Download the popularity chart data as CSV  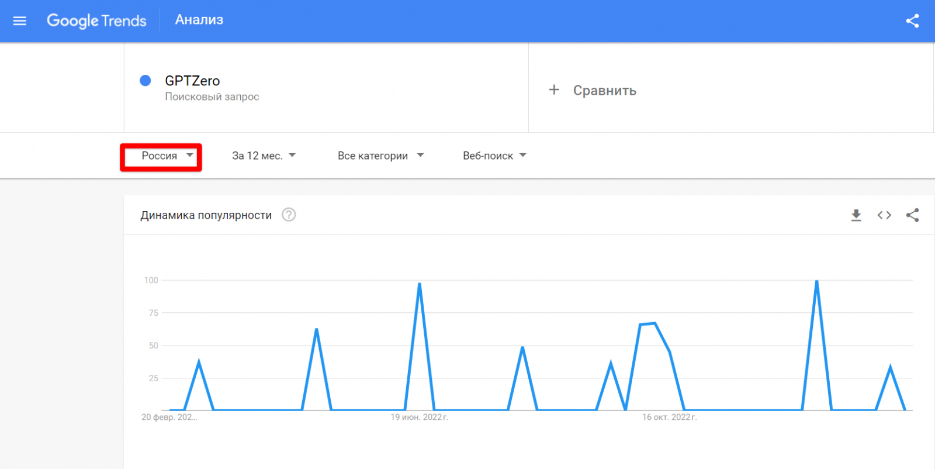coord(856,215)
